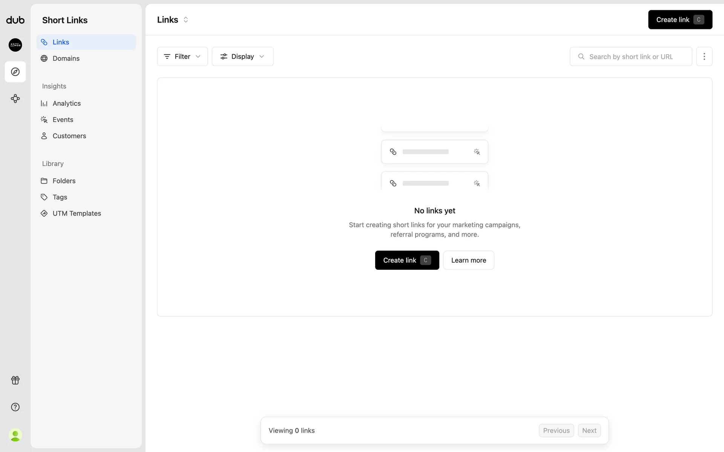The width and height of the screenshot is (724, 452).
Task: Click the gift referral icon
Action: pos(15,380)
